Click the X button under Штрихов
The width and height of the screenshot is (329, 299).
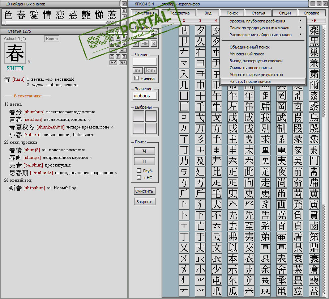[154, 44]
